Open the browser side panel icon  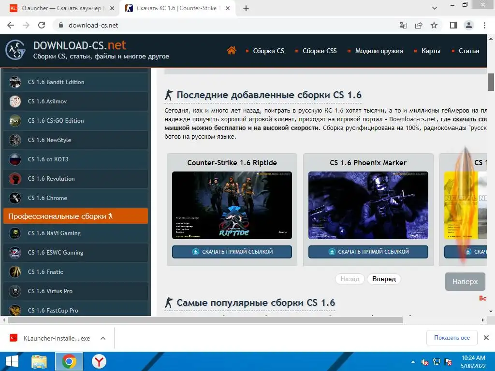click(x=453, y=25)
